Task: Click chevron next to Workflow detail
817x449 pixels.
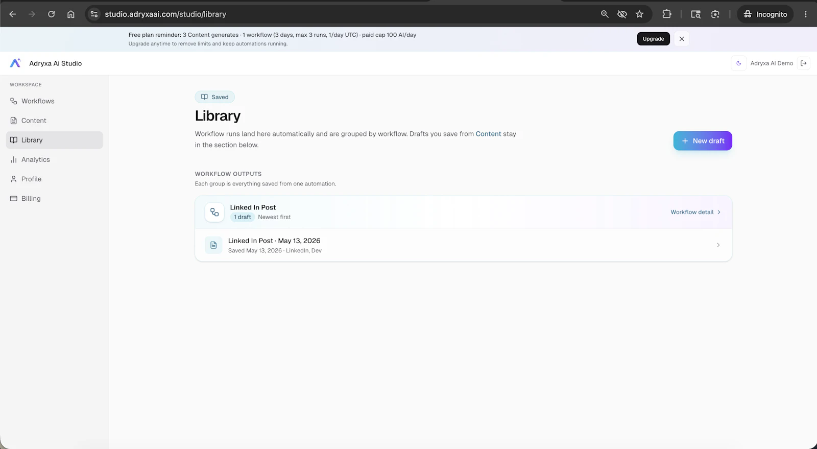Action: coord(719,212)
